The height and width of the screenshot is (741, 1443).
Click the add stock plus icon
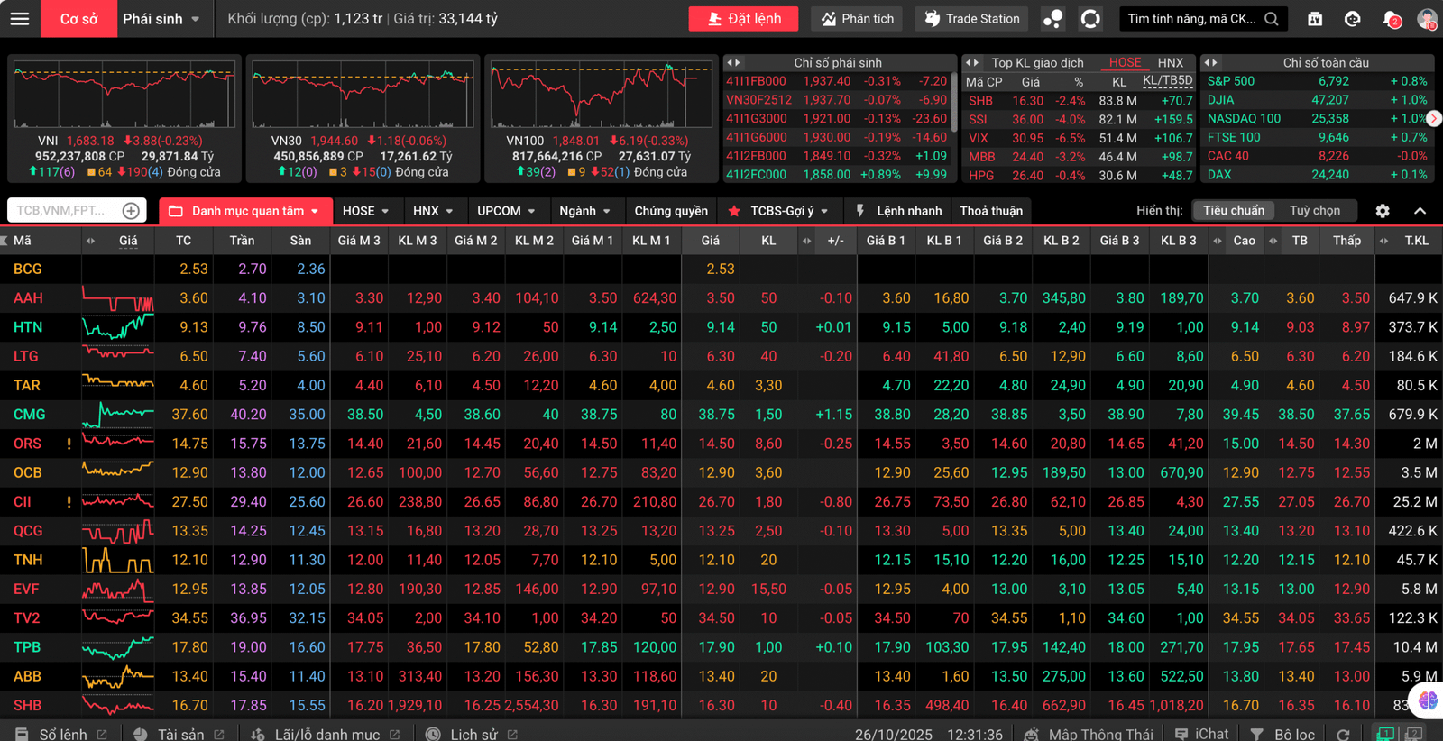point(131,211)
